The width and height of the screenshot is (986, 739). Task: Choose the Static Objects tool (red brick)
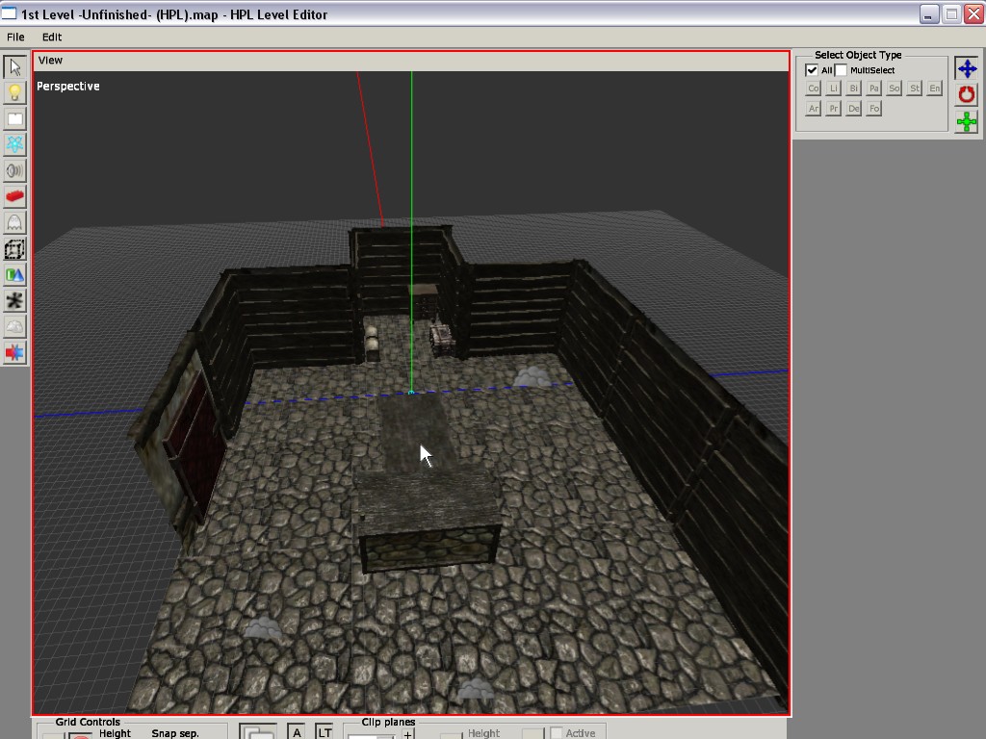(x=14, y=196)
